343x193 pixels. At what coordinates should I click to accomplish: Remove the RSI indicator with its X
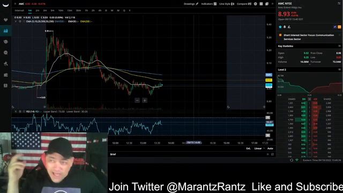[16, 112]
